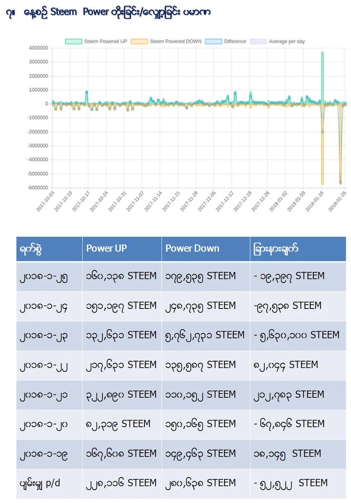
Task: Click the x-axis date '2017-12-12'
Action: [225, 202]
